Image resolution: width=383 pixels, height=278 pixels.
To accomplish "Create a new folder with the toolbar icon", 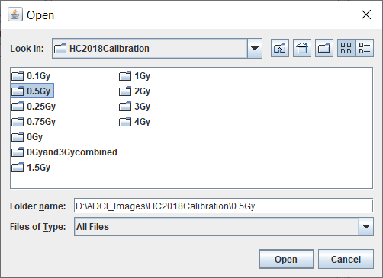I will pos(324,48).
